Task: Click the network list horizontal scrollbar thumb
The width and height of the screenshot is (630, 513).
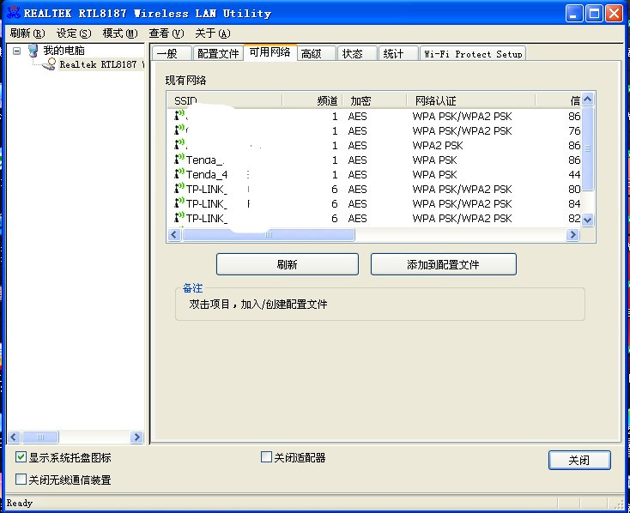Action: pos(269,234)
